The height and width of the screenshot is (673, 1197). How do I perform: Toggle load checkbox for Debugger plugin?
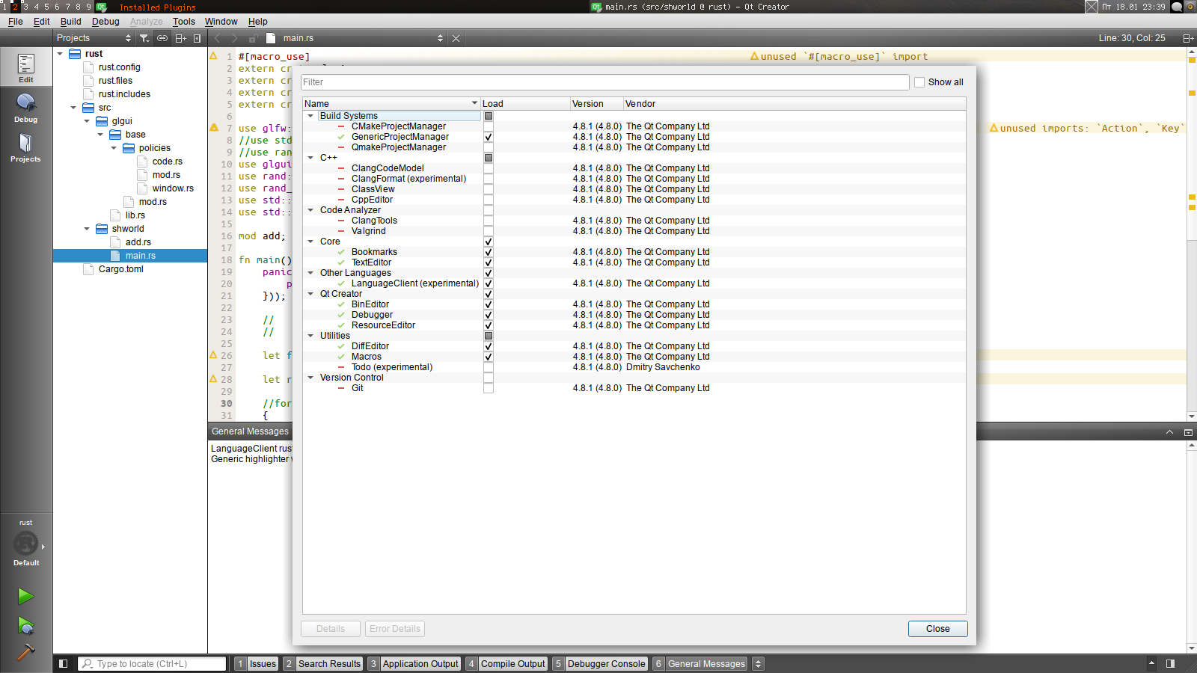[489, 315]
